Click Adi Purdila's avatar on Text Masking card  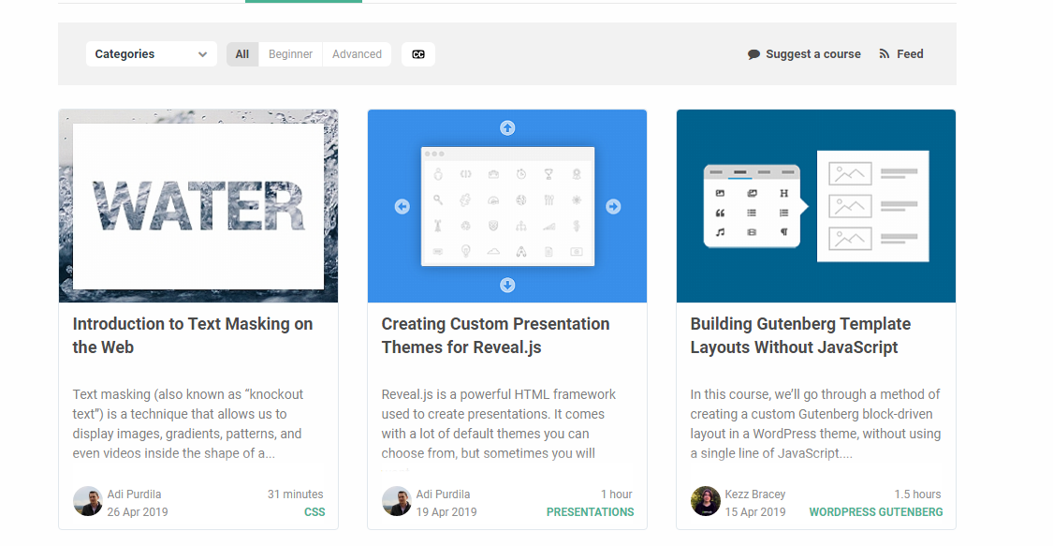(87, 501)
